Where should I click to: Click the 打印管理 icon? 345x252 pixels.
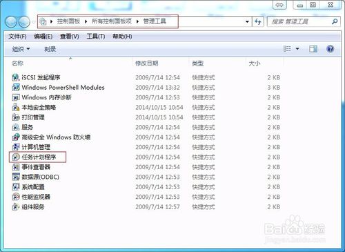16,117
